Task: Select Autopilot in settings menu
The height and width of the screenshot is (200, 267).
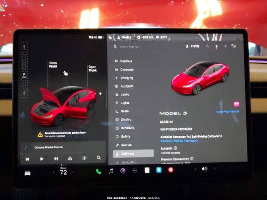Action: (127, 86)
